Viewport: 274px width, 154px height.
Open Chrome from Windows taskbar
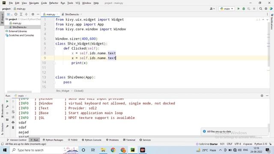click(113, 150)
